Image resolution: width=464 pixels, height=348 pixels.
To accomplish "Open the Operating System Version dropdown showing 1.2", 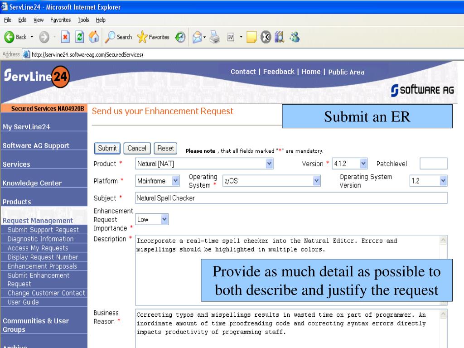I will [428, 181].
